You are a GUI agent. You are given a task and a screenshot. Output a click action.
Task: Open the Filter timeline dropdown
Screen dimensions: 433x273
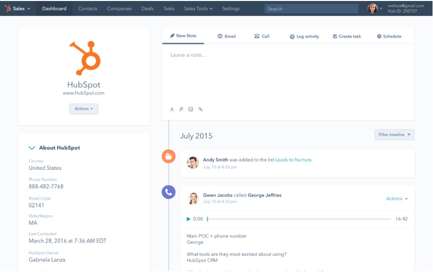tap(394, 135)
